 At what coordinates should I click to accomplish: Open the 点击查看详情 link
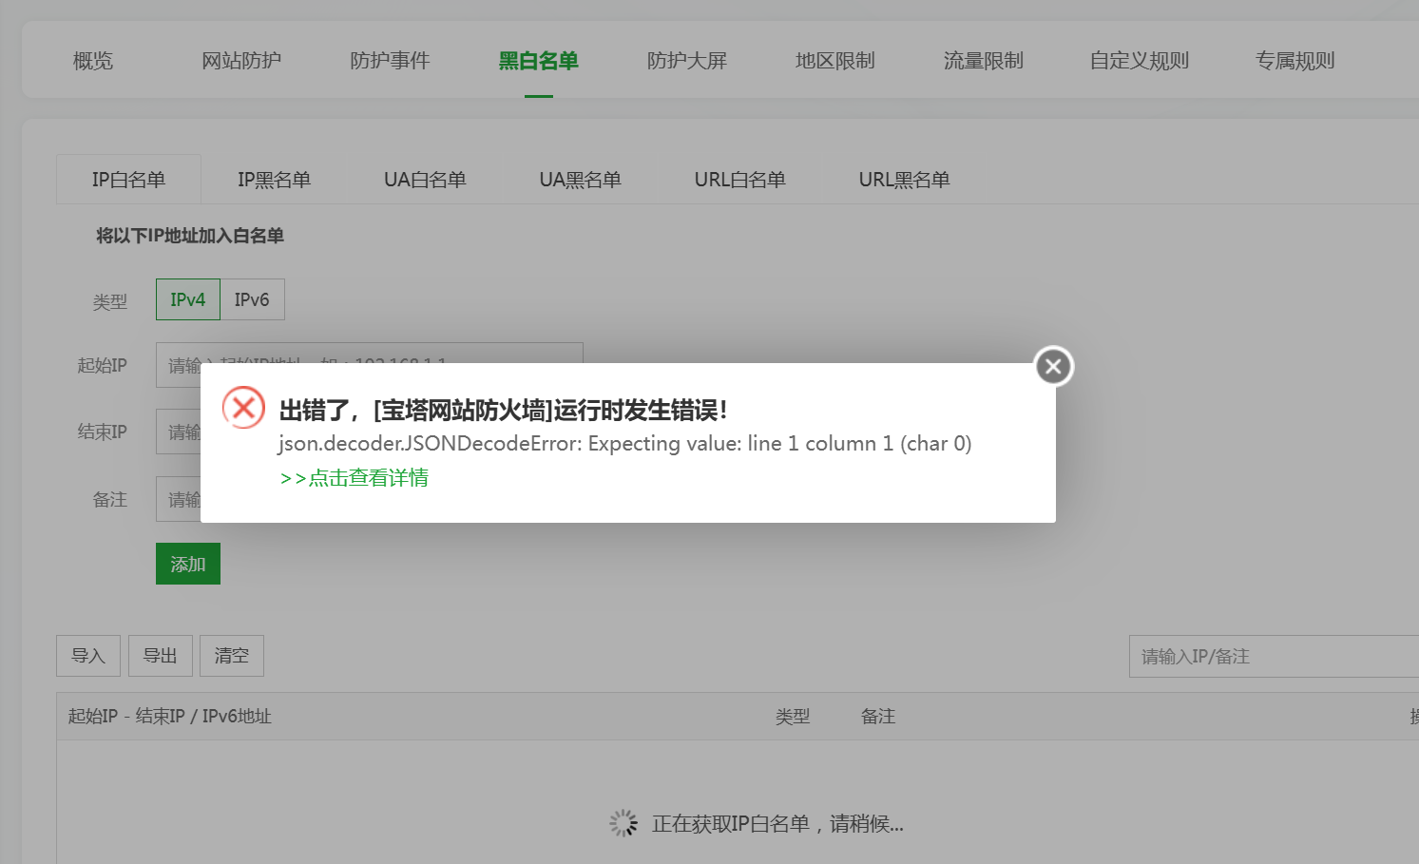353,477
